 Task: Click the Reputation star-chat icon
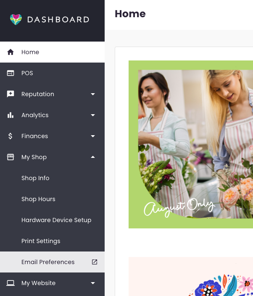point(11,94)
